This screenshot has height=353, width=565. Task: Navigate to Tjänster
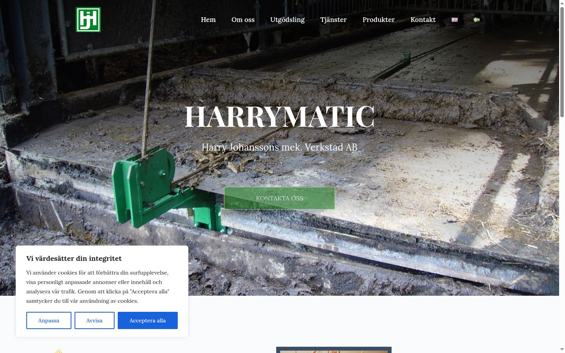[334, 20]
